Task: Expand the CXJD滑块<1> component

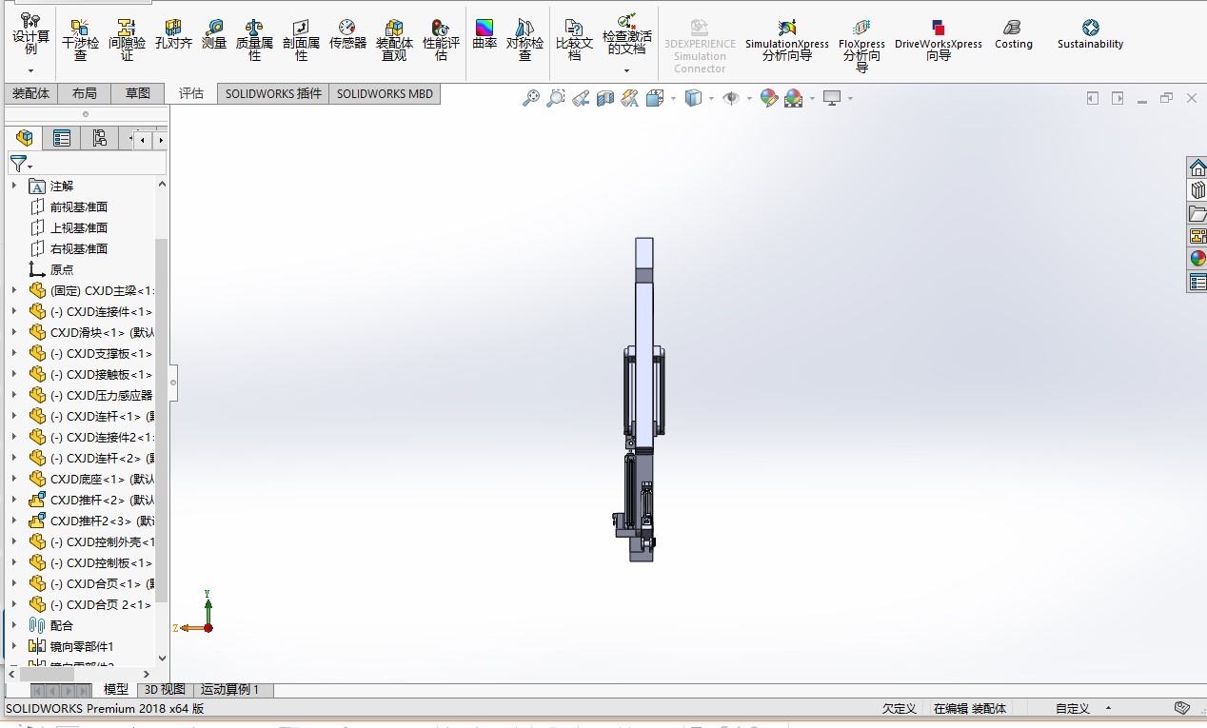Action: 14,332
